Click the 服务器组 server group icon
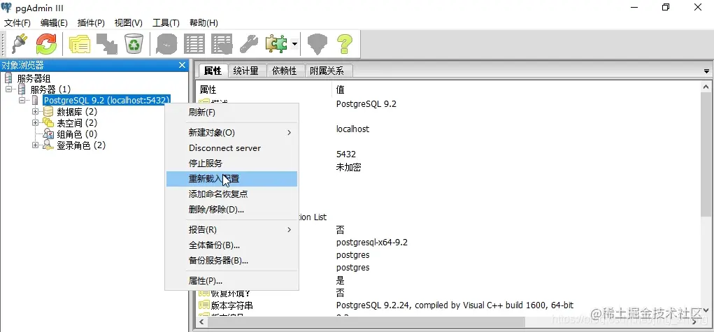714x332 pixels. coord(8,78)
